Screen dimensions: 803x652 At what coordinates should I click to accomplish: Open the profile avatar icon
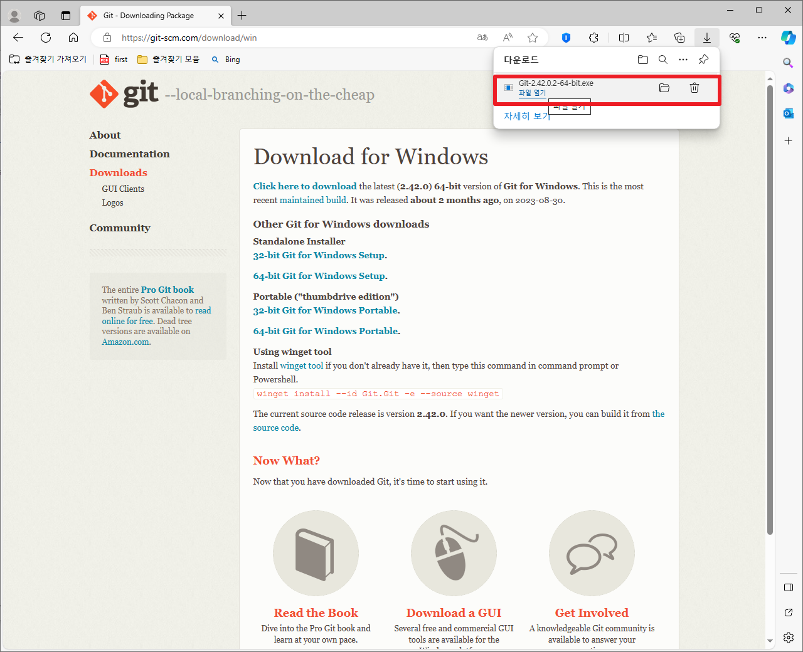pyautogui.click(x=14, y=16)
